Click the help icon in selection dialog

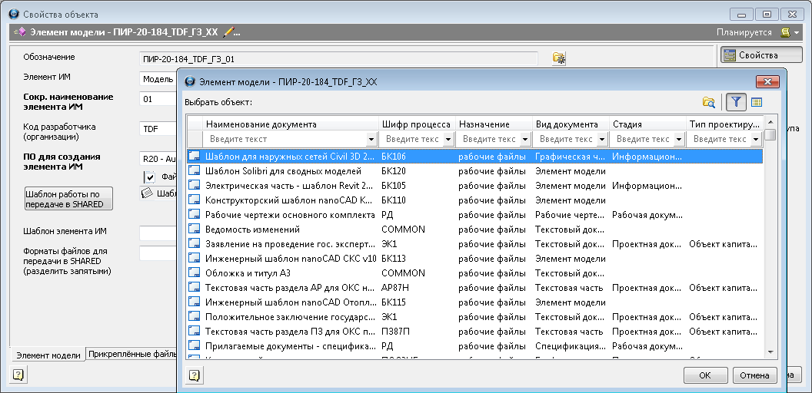tap(195, 375)
